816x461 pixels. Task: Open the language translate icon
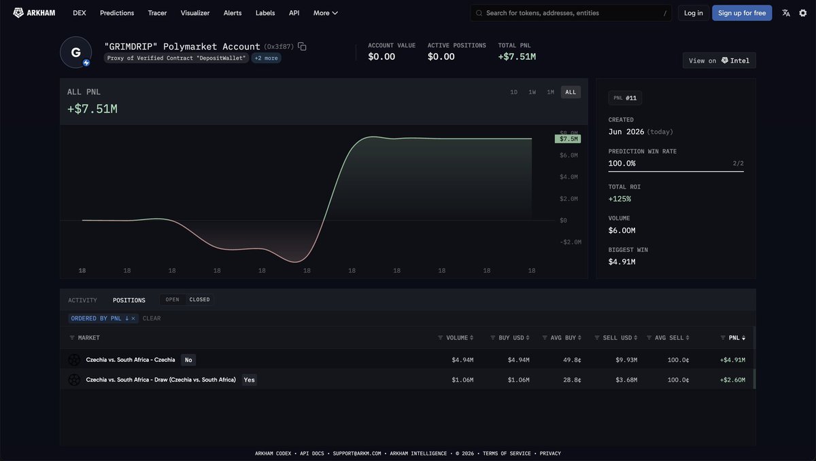point(786,13)
